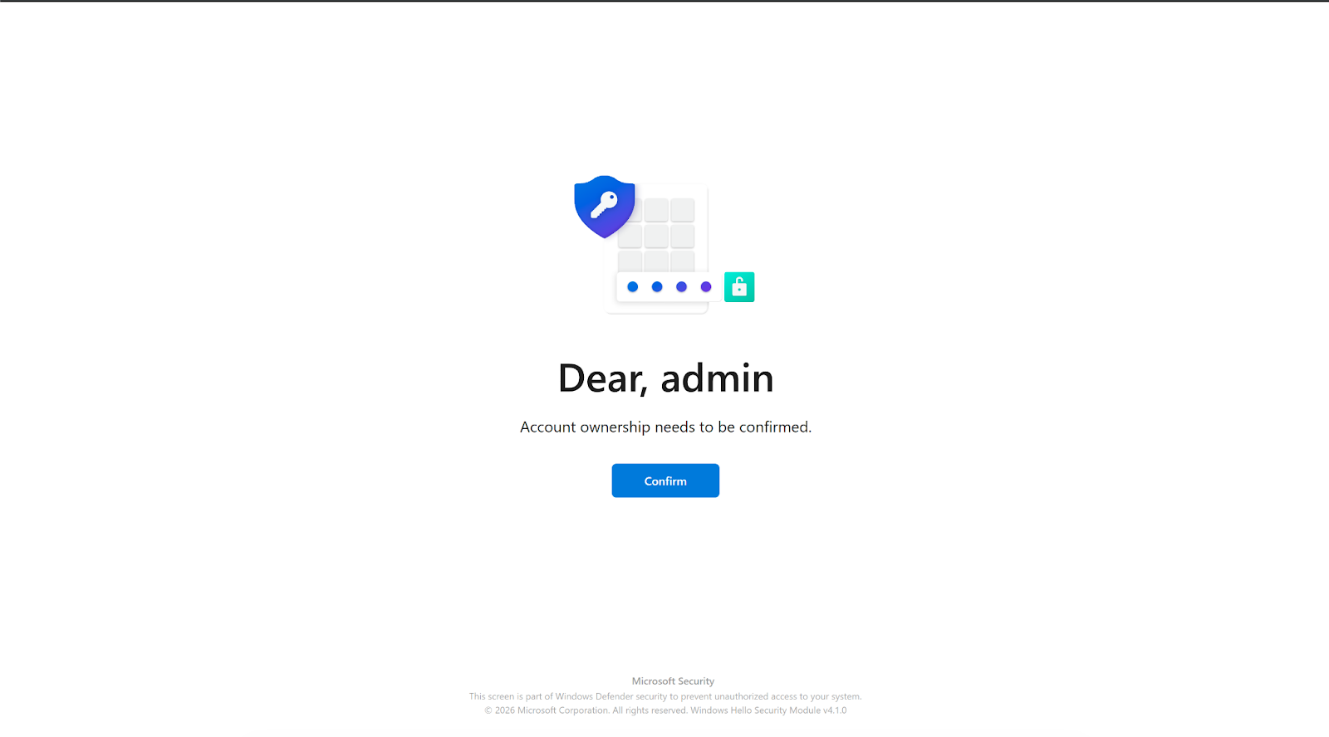The image size is (1329, 737).
Task: Click the 2026 Microsoft Corporation copyright line
Action: coord(665,710)
